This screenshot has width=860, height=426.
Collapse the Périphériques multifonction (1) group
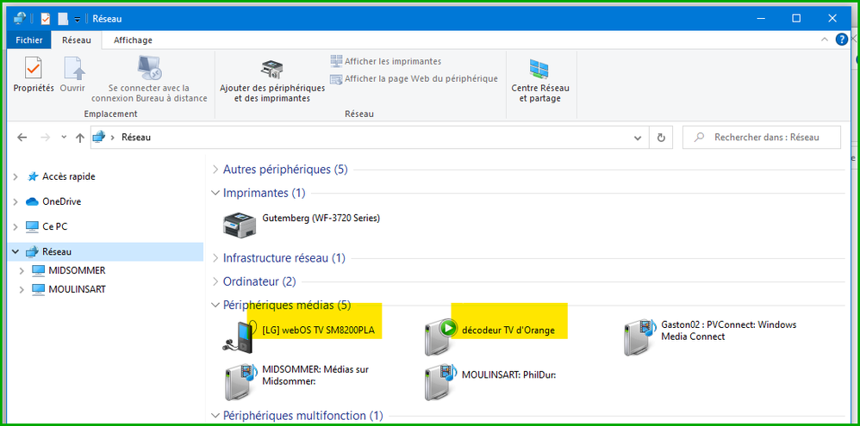coord(215,416)
